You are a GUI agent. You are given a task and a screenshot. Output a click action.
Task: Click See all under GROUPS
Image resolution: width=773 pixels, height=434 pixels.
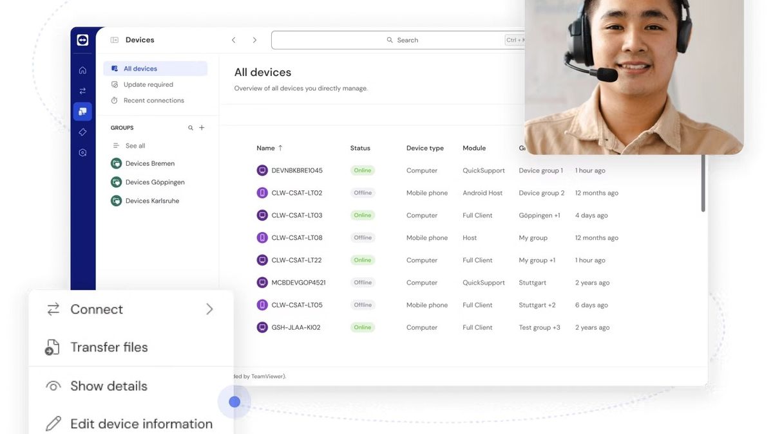coord(134,145)
